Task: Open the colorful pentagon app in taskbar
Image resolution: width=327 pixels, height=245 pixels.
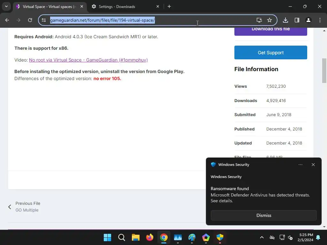Action: [x=206, y=237]
